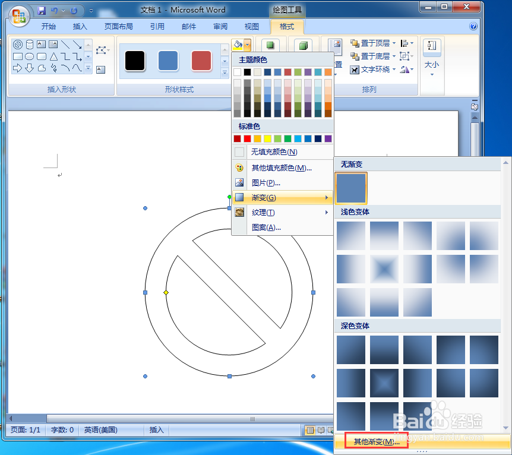The image size is (512, 455).
Task: Save document using Quick Access floppy icon
Action: (x=42, y=11)
